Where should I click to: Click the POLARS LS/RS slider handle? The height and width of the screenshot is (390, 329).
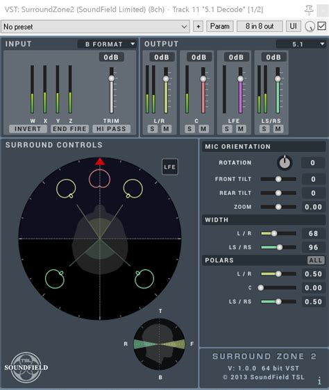click(x=278, y=302)
